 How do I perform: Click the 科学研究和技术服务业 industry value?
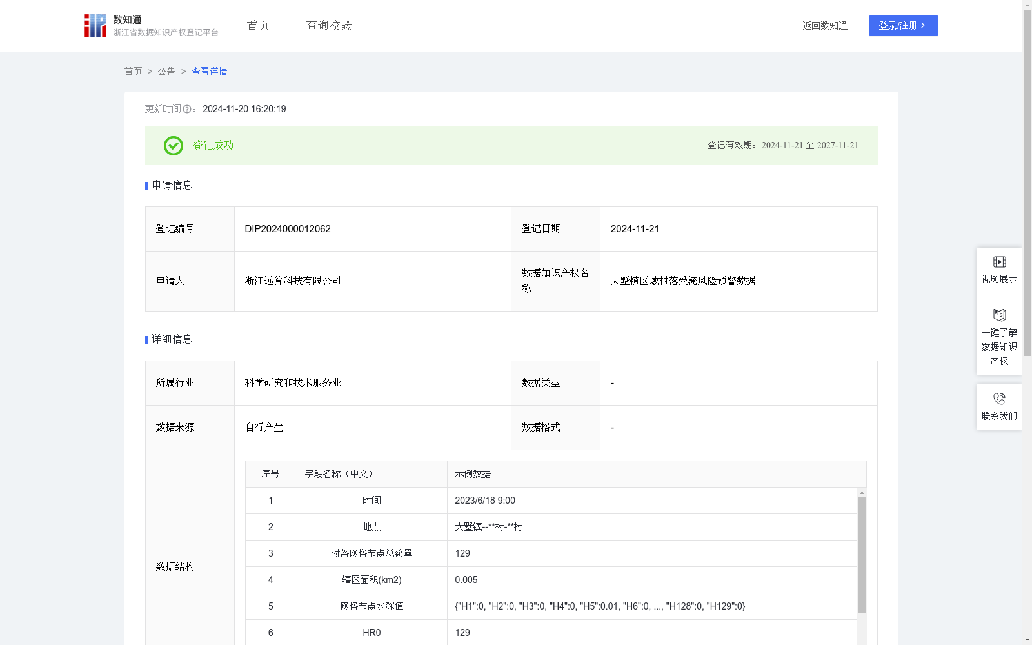tap(293, 383)
